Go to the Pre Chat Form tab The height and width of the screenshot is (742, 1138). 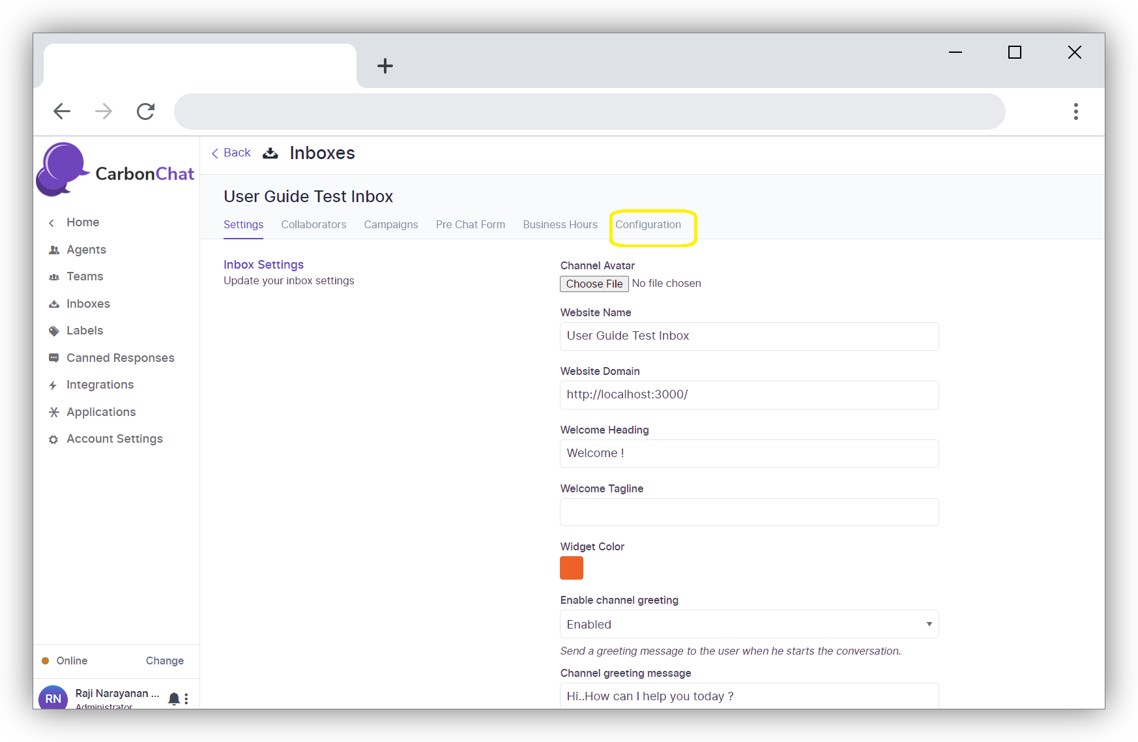[470, 225]
